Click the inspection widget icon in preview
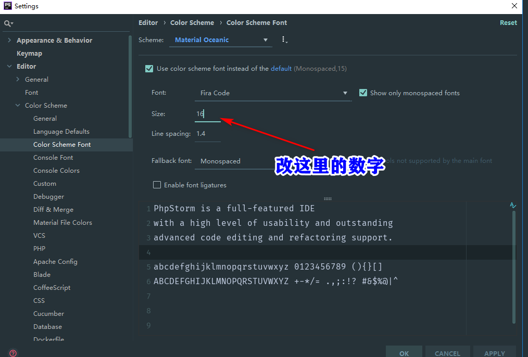Viewport: 528px width, 357px height. click(512, 205)
